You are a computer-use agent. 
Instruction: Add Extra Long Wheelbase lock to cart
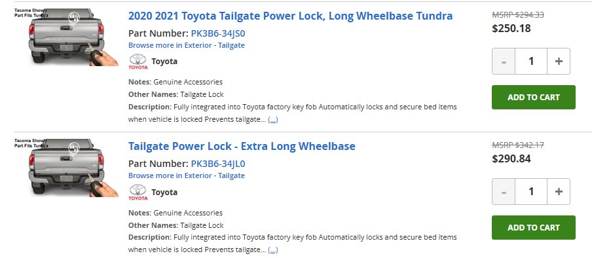coord(534,227)
